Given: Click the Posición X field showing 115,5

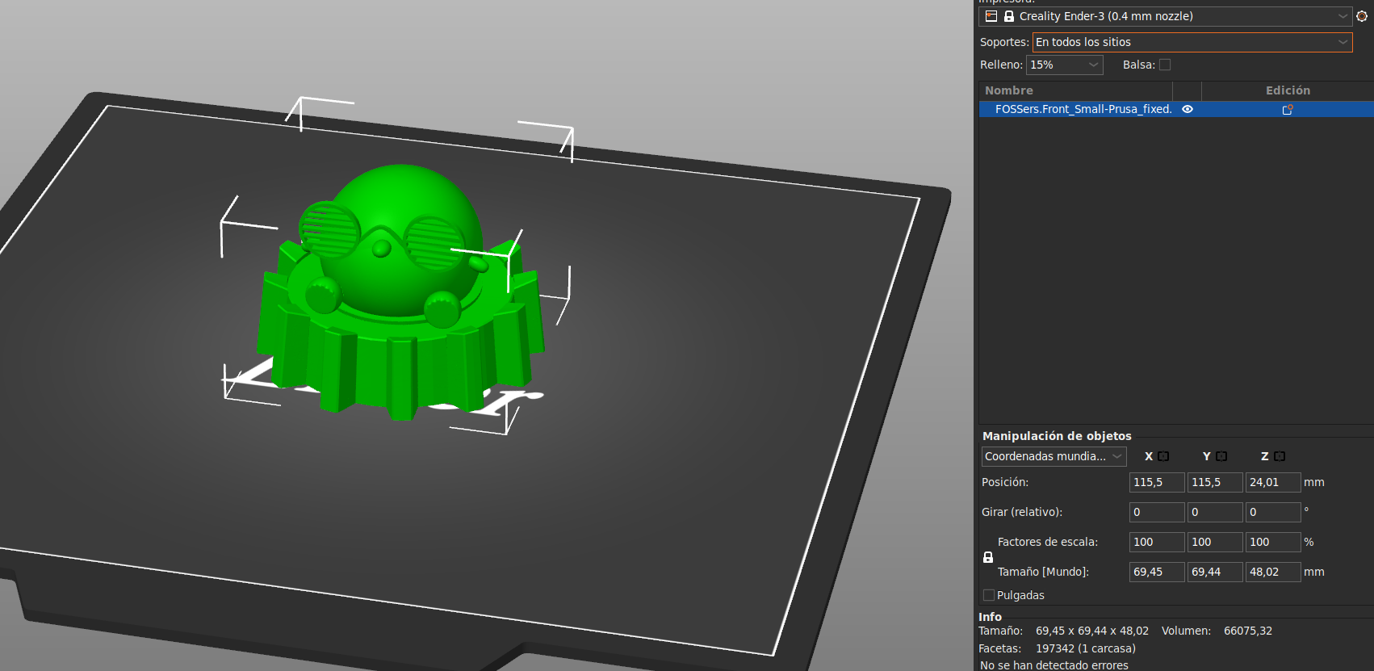Looking at the screenshot, I should point(1157,482).
